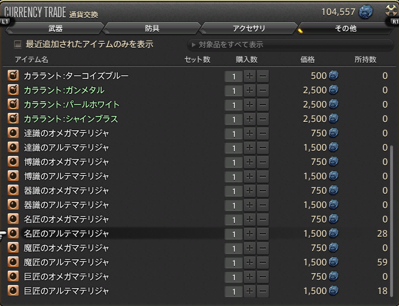Click the カララント:ガンメタル item icon
The height and width of the screenshot is (306, 399).
pos(13,90)
